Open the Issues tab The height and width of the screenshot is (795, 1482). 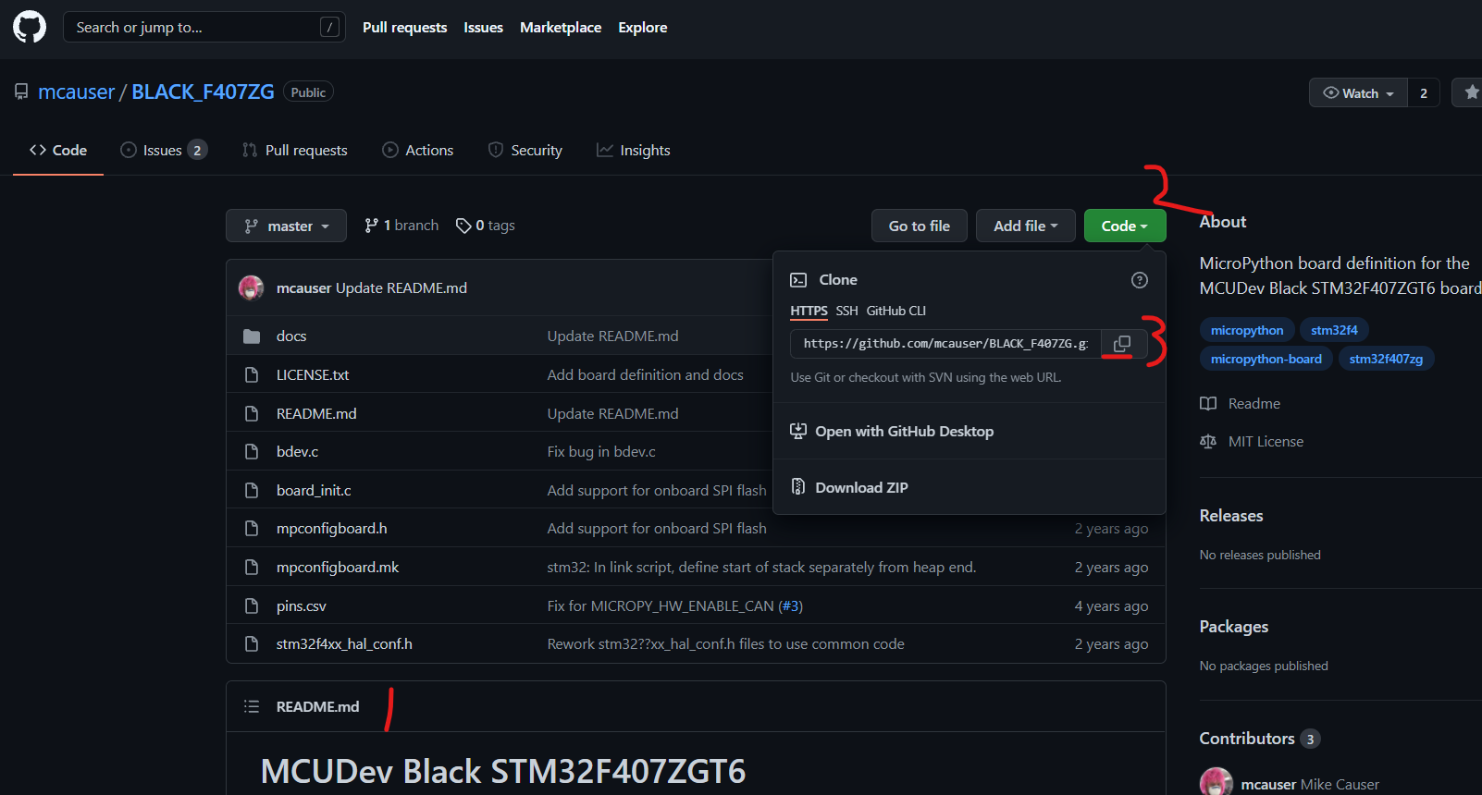(x=164, y=150)
